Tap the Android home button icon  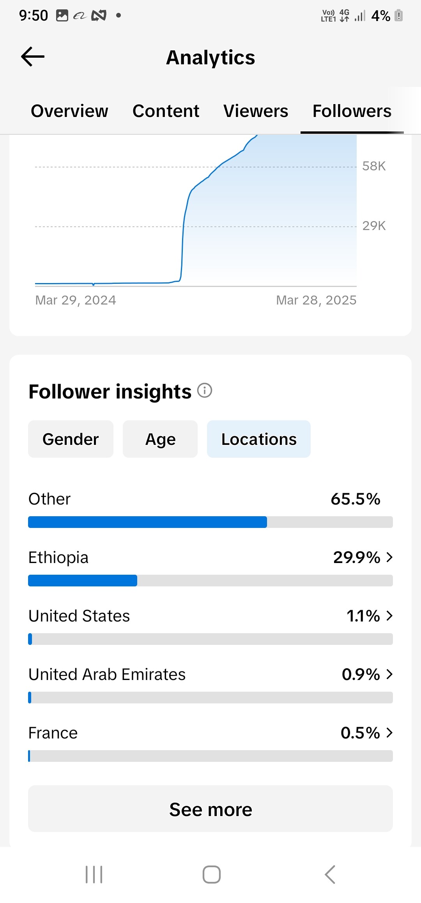pos(211,874)
